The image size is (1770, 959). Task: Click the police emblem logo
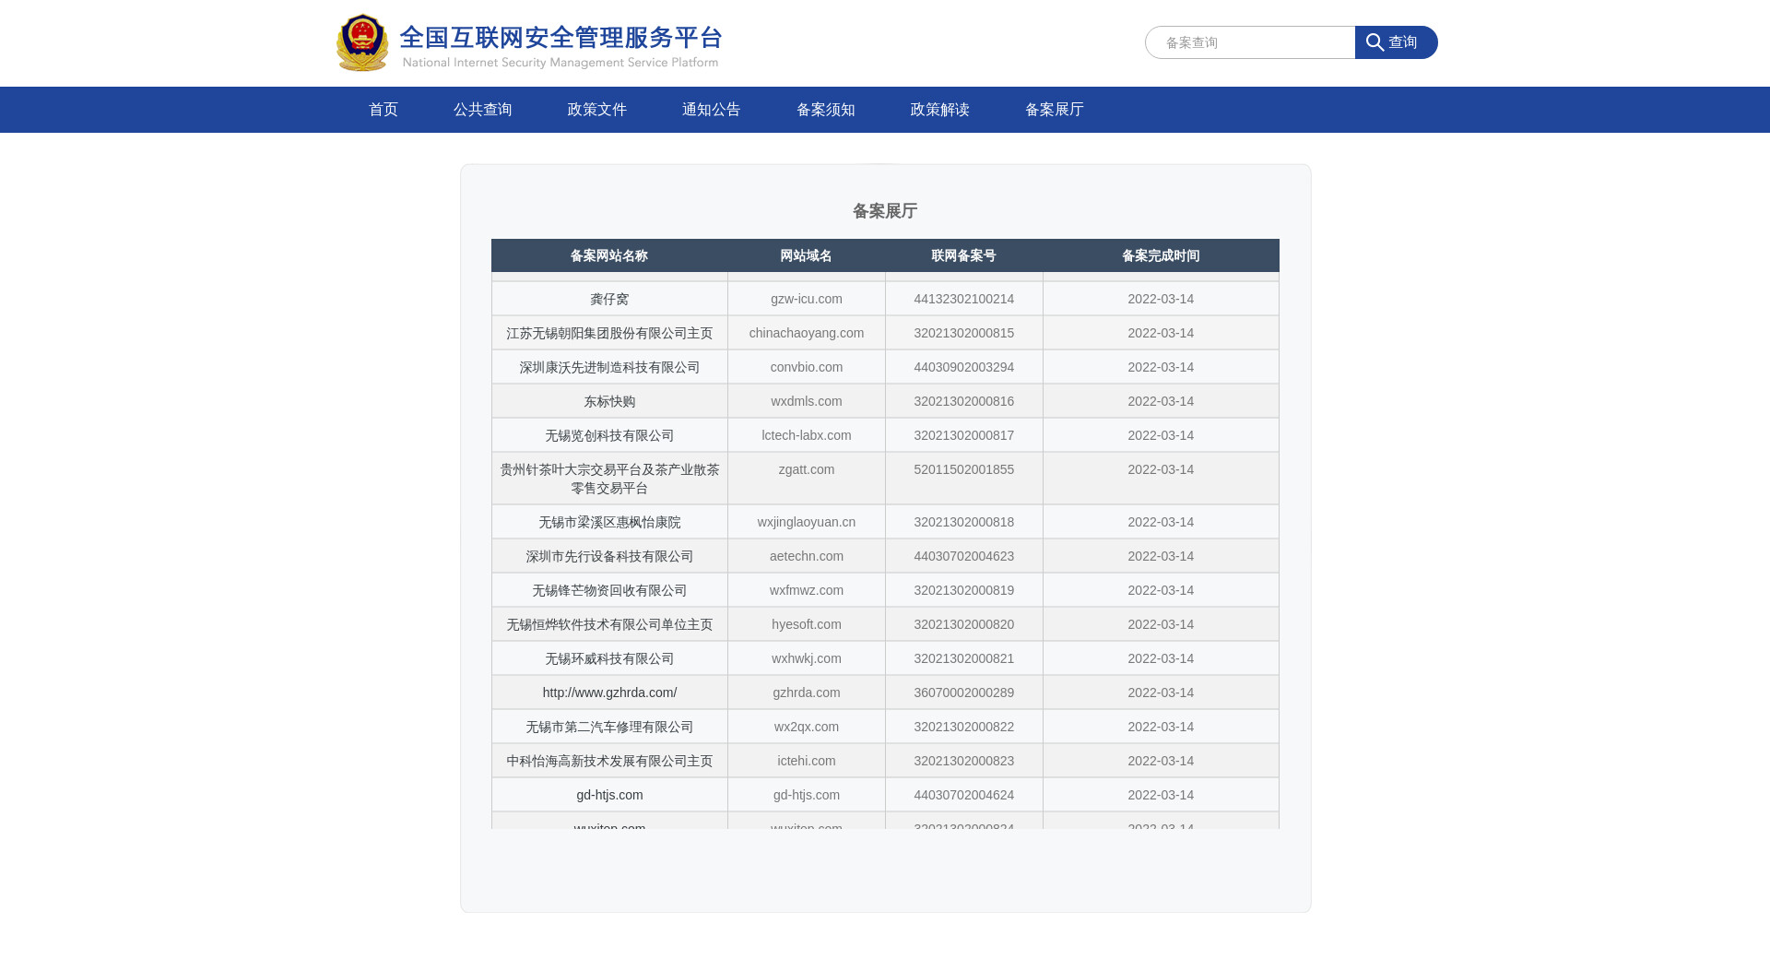pos(362,42)
